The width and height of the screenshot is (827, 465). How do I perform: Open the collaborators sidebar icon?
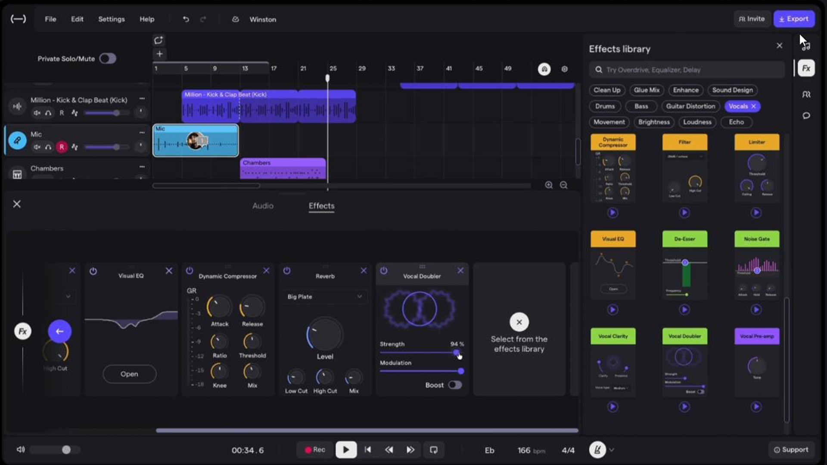806,94
